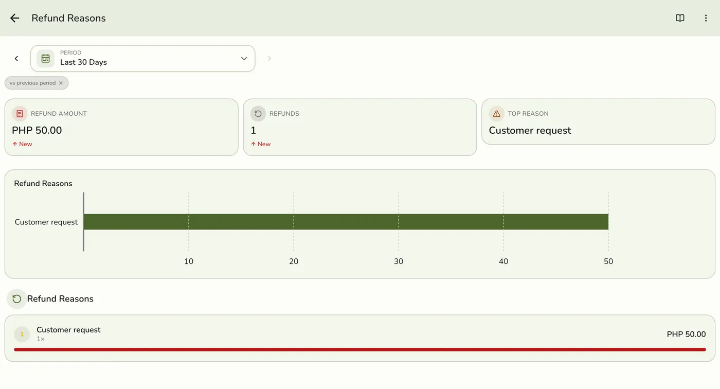Click the Refunds circular arrow icon
Screen dimensions: 720x389
(x=258, y=114)
